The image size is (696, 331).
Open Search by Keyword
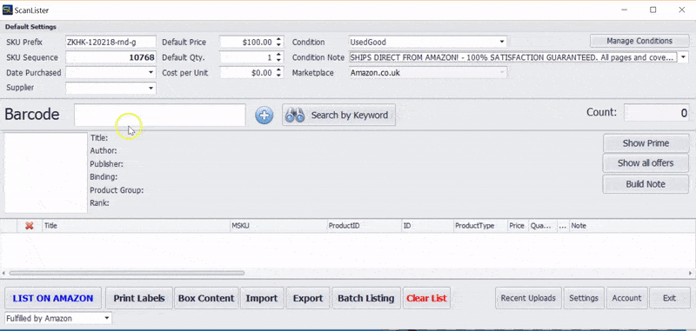coord(338,116)
